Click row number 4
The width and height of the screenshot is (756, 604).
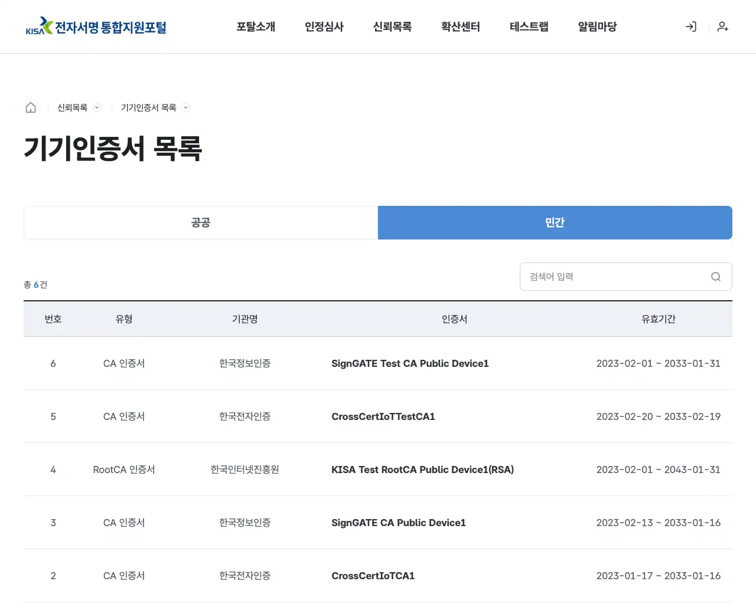click(x=53, y=470)
